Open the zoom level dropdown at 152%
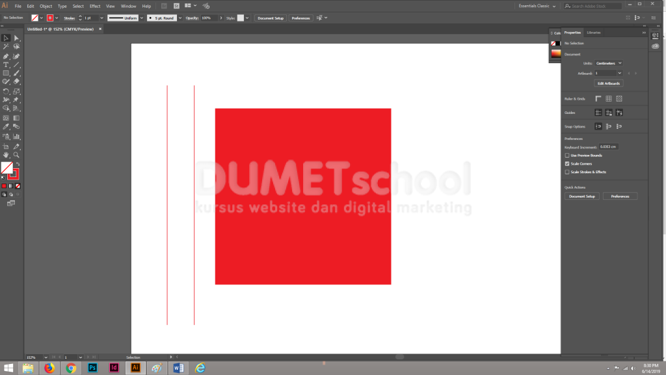The width and height of the screenshot is (666, 375). click(46, 357)
